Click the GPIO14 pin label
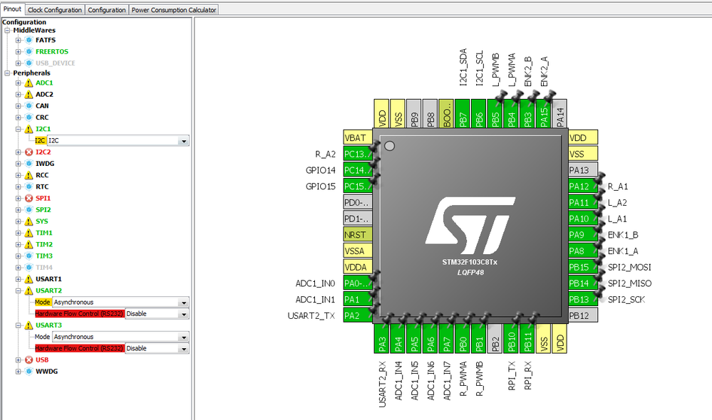Screen dimensions: 712x420 (321, 170)
